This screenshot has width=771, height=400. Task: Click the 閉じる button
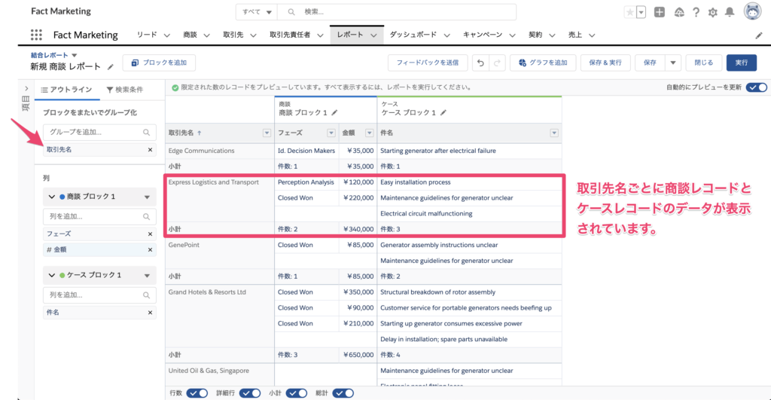pos(704,63)
